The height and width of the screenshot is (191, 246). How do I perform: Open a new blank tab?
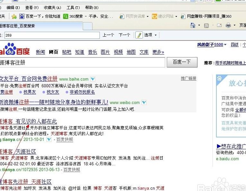coord(87,26)
